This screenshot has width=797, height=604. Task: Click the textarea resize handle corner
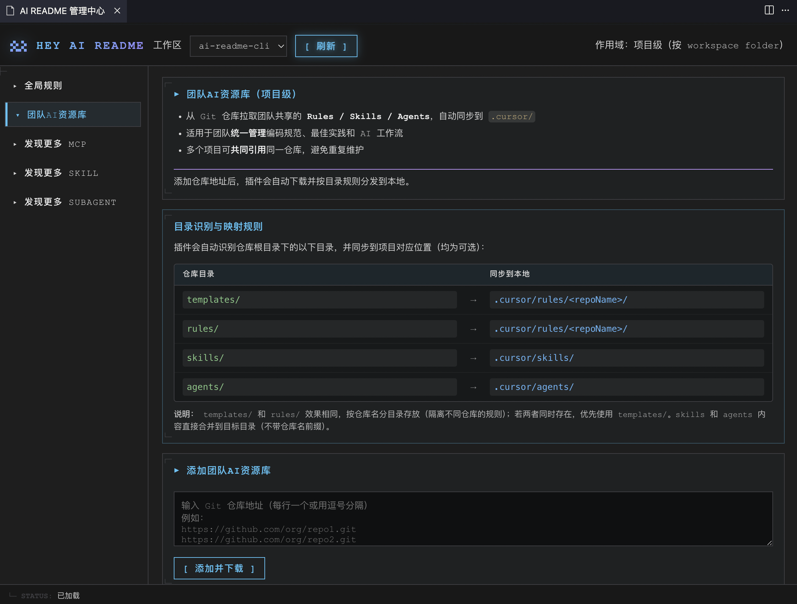[769, 542]
